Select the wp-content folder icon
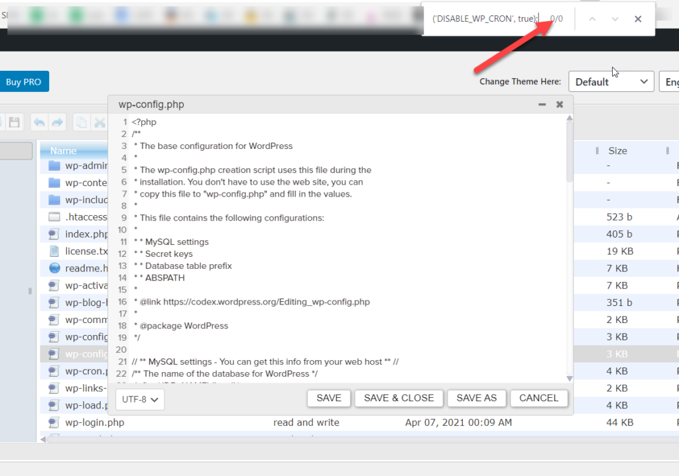 coord(54,183)
